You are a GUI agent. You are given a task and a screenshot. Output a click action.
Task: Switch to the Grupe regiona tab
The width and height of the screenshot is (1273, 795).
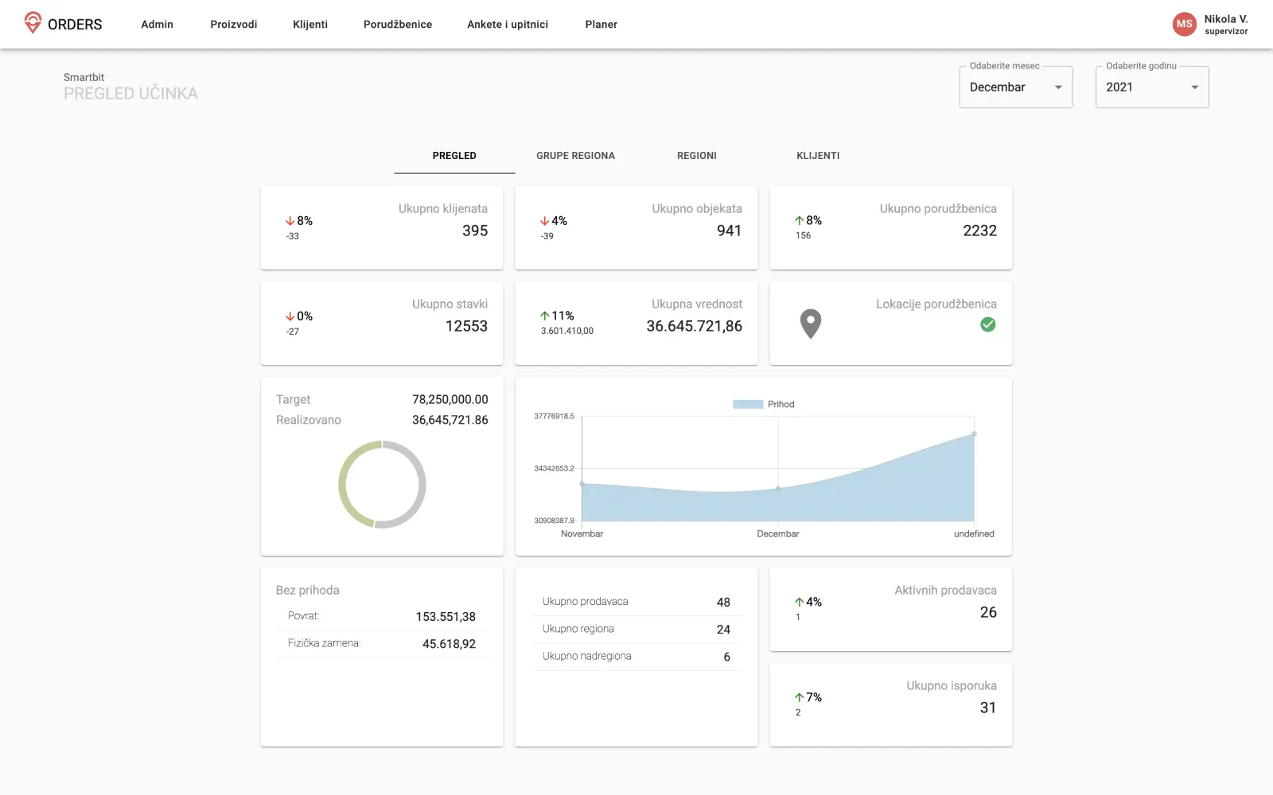(x=575, y=156)
